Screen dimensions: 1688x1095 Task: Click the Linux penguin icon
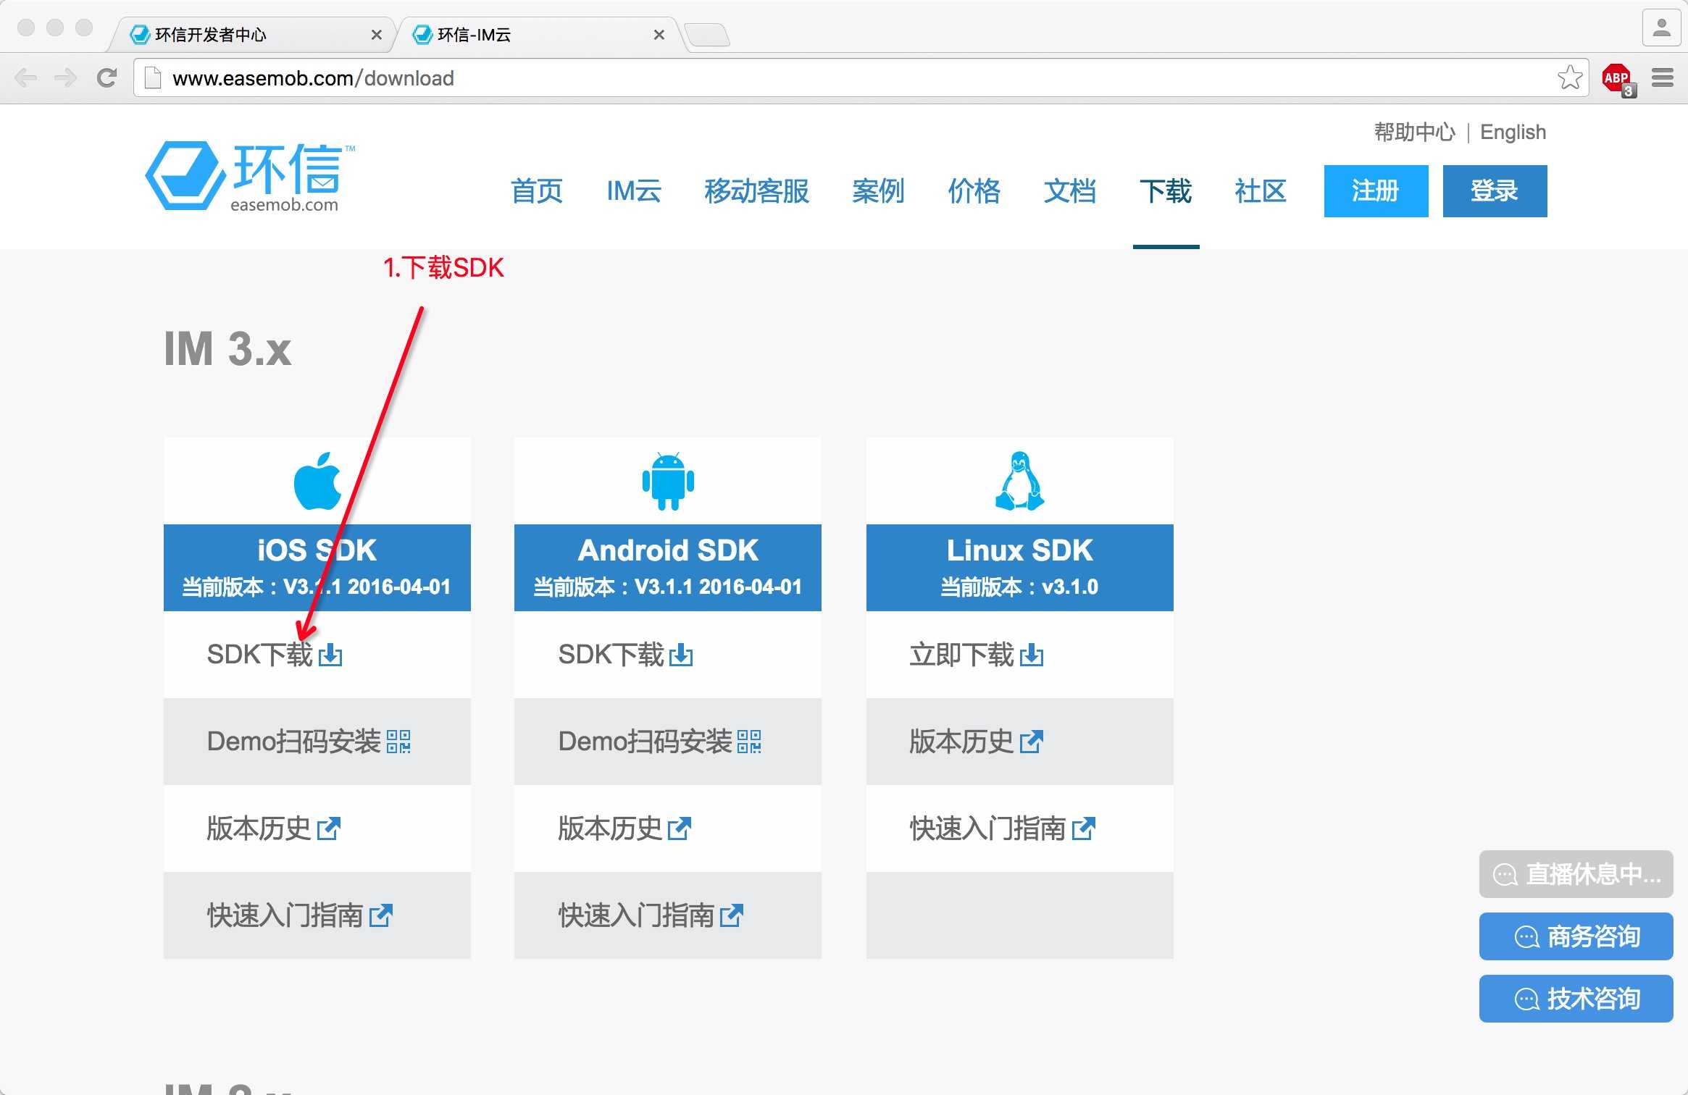click(1019, 481)
